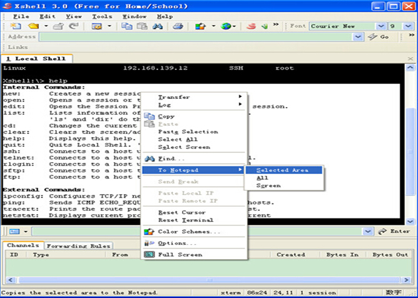The image size is (418, 298).
Task: Show more toolbar buttons chevron next to Font
Action: pyautogui.click(x=276, y=24)
